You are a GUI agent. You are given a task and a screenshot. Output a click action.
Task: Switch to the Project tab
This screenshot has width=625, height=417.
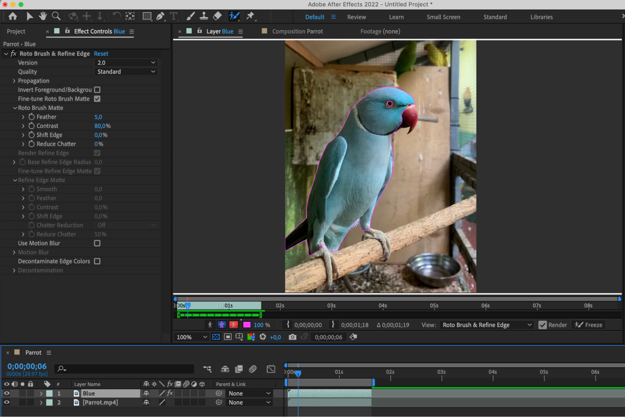(16, 31)
